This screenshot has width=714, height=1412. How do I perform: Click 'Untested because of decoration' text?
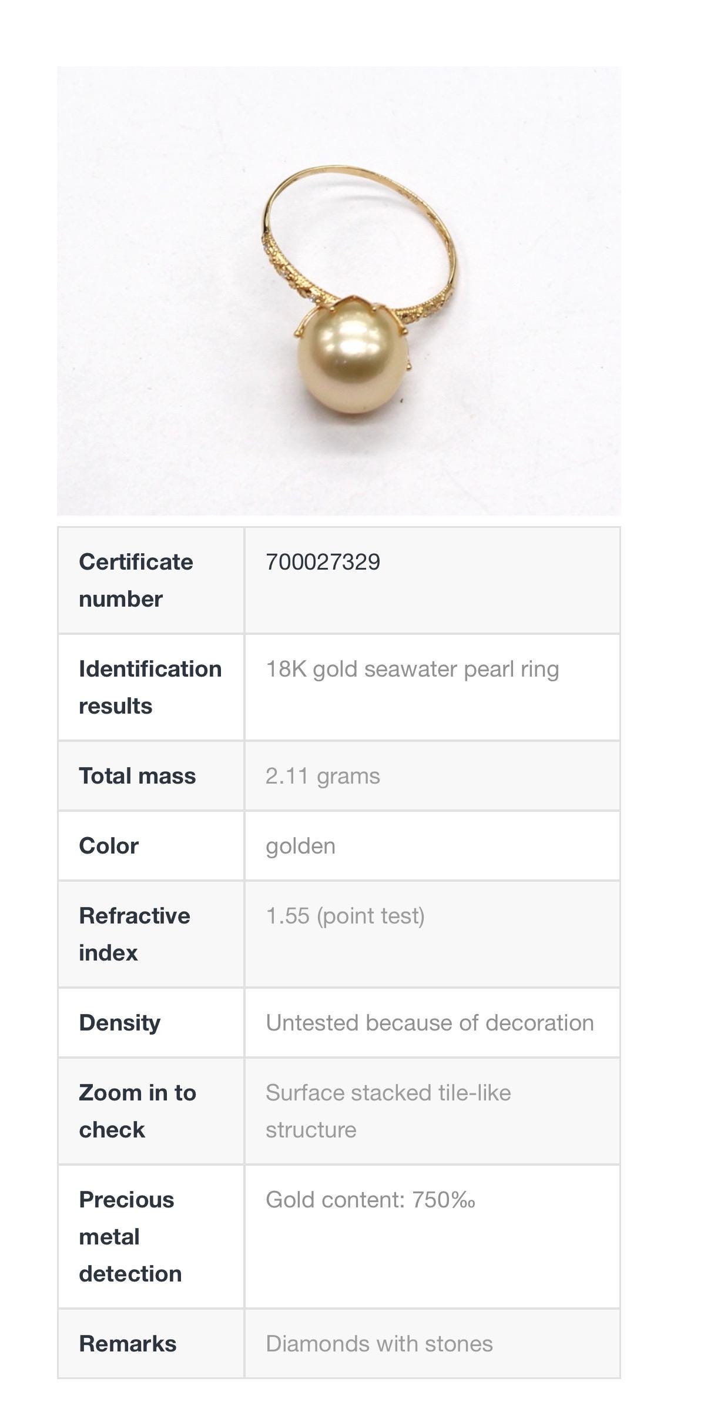point(430,1023)
